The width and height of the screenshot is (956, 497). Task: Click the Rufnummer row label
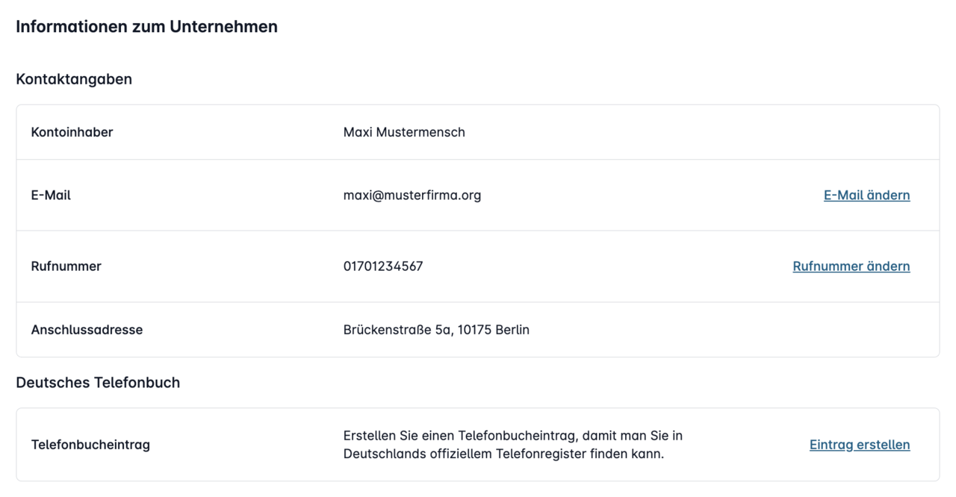pos(66,266)
